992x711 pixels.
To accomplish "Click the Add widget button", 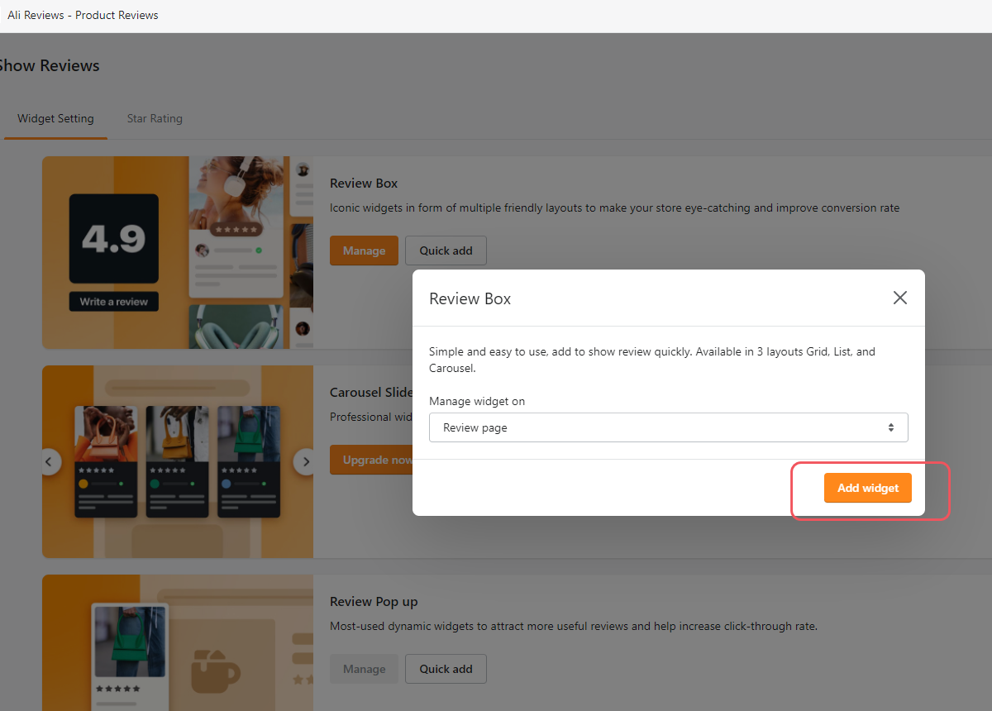I will click(868, 488).
